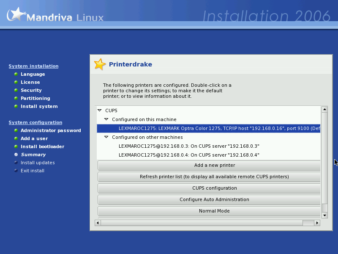Collapse the 'Configured on this machine' node
Viewport: 338px width, 254px height.
(x=106, y=119)
